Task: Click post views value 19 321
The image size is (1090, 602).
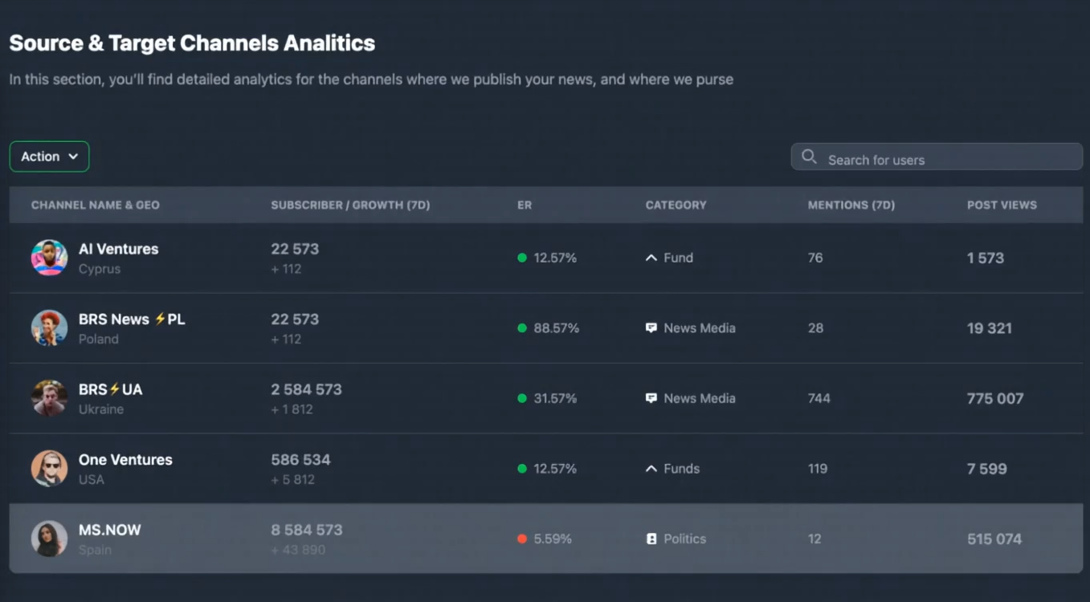Action: (990, 328)
